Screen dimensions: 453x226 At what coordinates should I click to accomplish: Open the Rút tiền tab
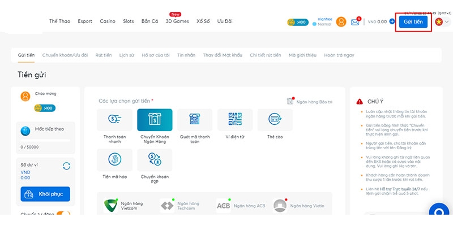pos(103,55)
